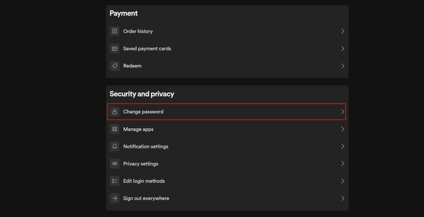
Task: Open Order history using its chevron arrow
Action: pos(342,31)
